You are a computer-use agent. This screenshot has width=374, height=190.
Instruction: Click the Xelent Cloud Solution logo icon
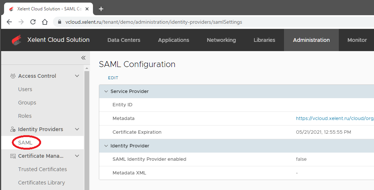[x=17, y=40]
